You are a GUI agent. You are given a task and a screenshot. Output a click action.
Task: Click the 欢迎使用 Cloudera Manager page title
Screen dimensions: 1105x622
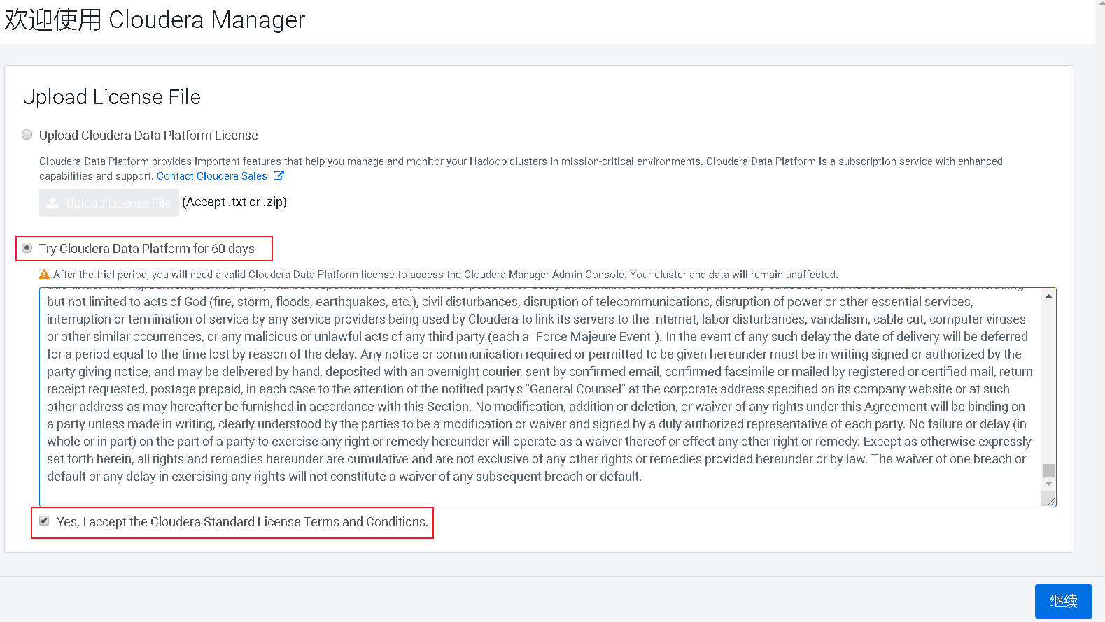(x=155, y=20)
